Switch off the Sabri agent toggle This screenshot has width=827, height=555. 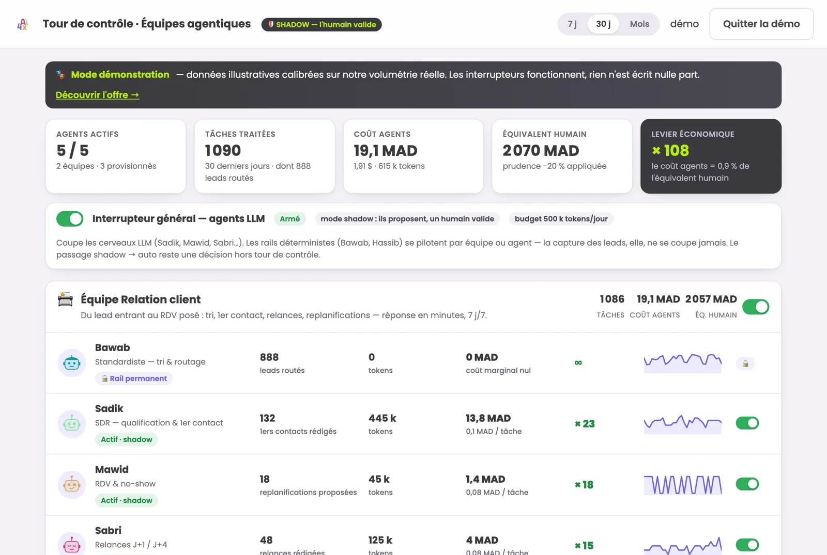[x=747, y=545]
